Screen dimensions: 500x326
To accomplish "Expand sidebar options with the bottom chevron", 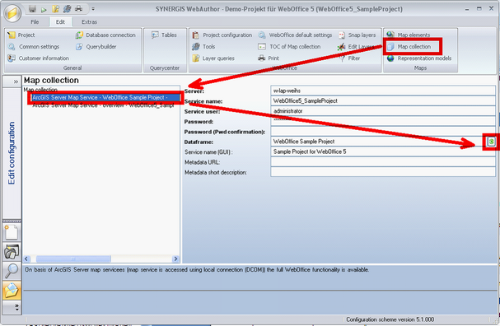I will coord(16,307).
